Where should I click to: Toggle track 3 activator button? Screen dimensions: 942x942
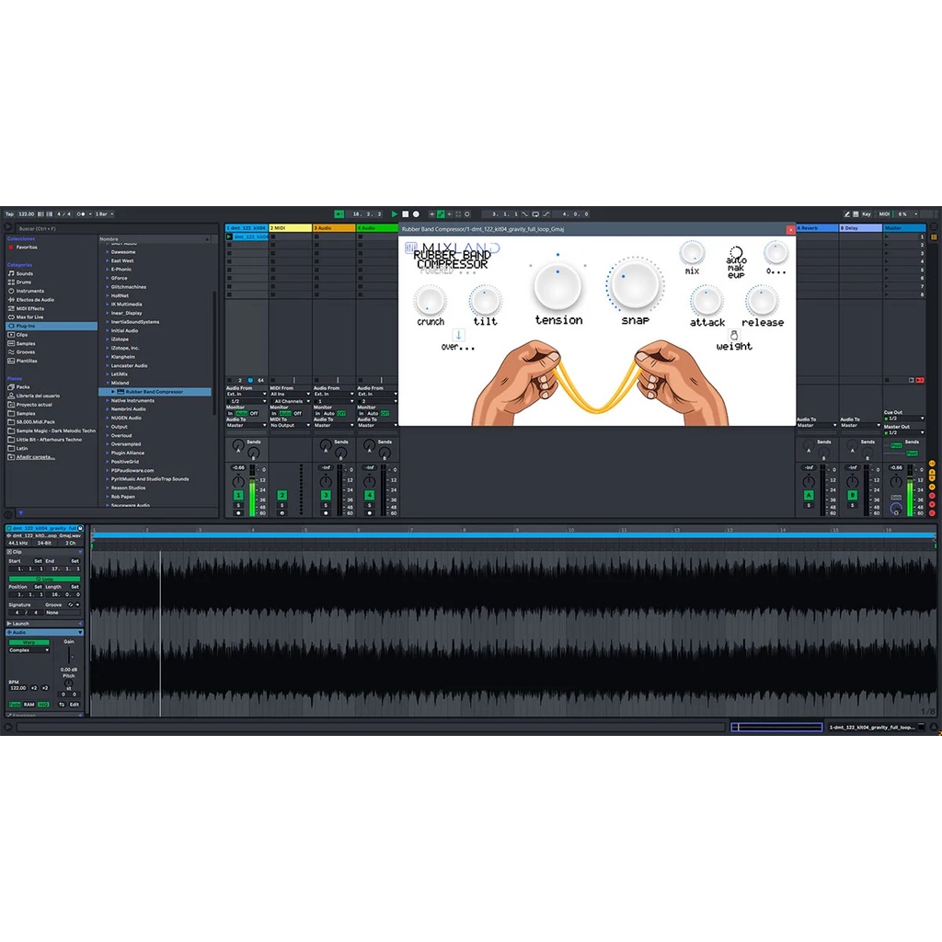tap(326, 495)
